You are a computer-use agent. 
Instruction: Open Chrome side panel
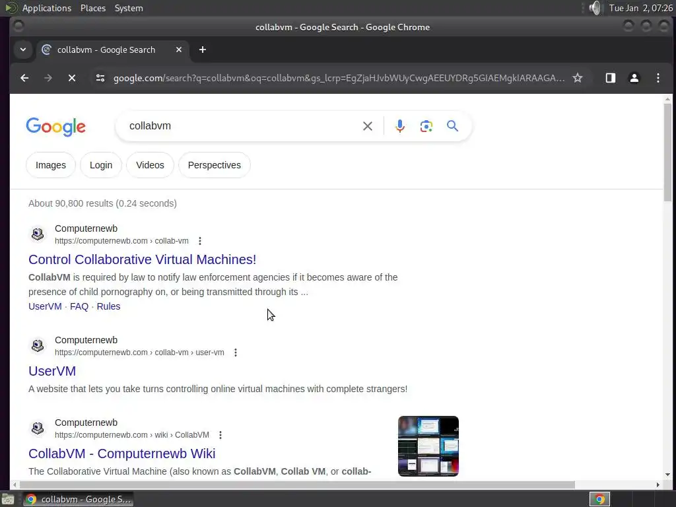(x=611, y=78)
